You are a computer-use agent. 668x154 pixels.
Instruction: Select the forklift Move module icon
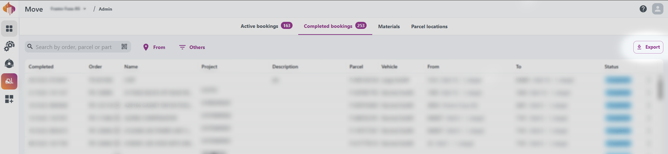pos(9,81)
